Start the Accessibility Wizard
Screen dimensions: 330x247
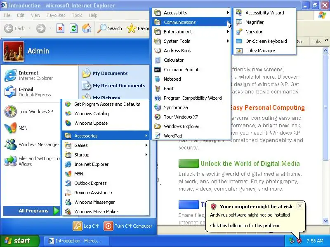264,13
